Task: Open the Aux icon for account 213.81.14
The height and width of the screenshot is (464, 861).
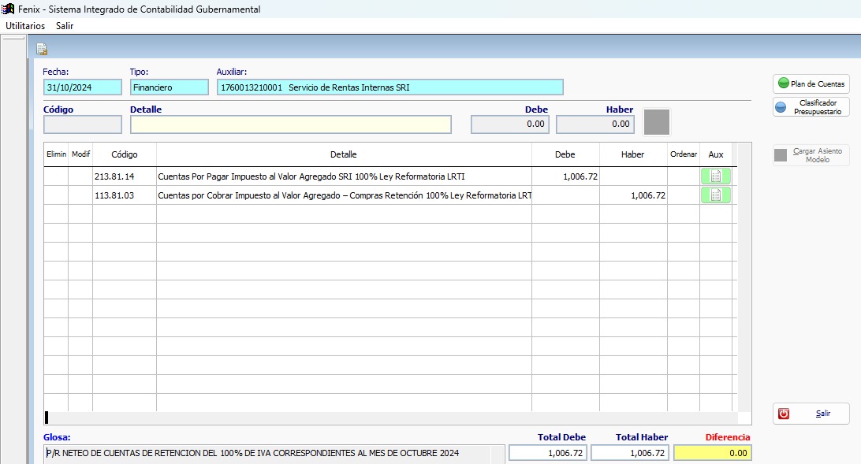Action: 715,176
